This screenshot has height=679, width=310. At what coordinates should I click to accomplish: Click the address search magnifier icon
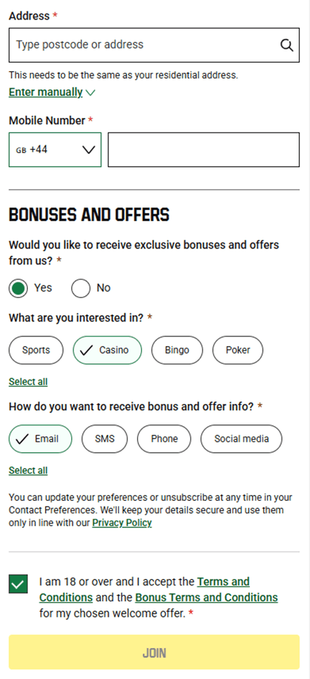click(x=287, y=45)
